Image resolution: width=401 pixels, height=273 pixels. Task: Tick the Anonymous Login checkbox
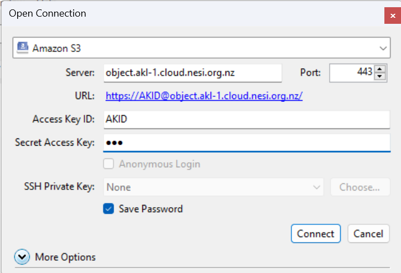pyautogui.click(x=109, y=164)
